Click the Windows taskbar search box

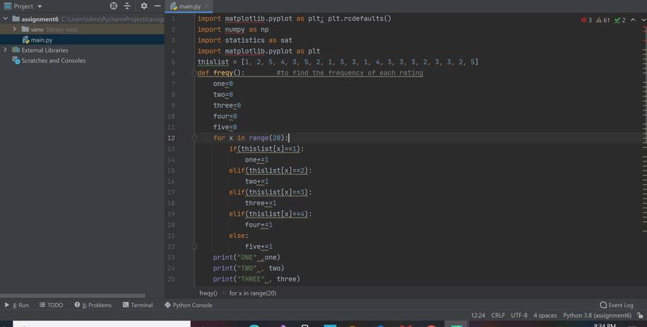point(102,324)
